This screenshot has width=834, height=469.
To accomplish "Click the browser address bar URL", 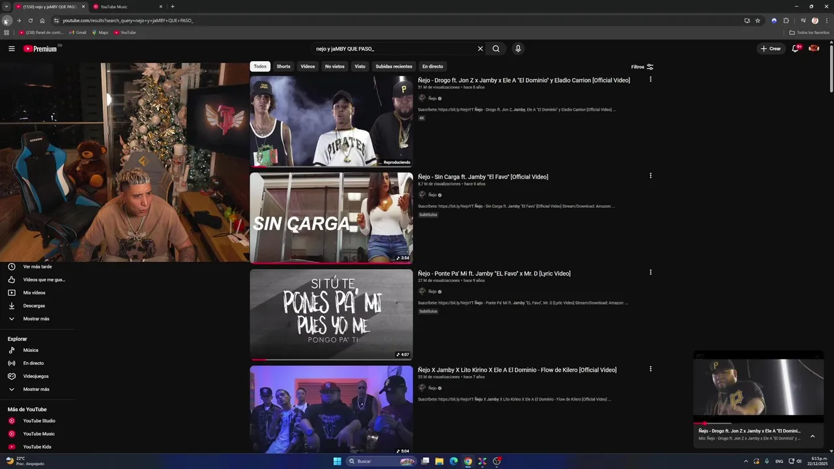I will pos(128,21).
